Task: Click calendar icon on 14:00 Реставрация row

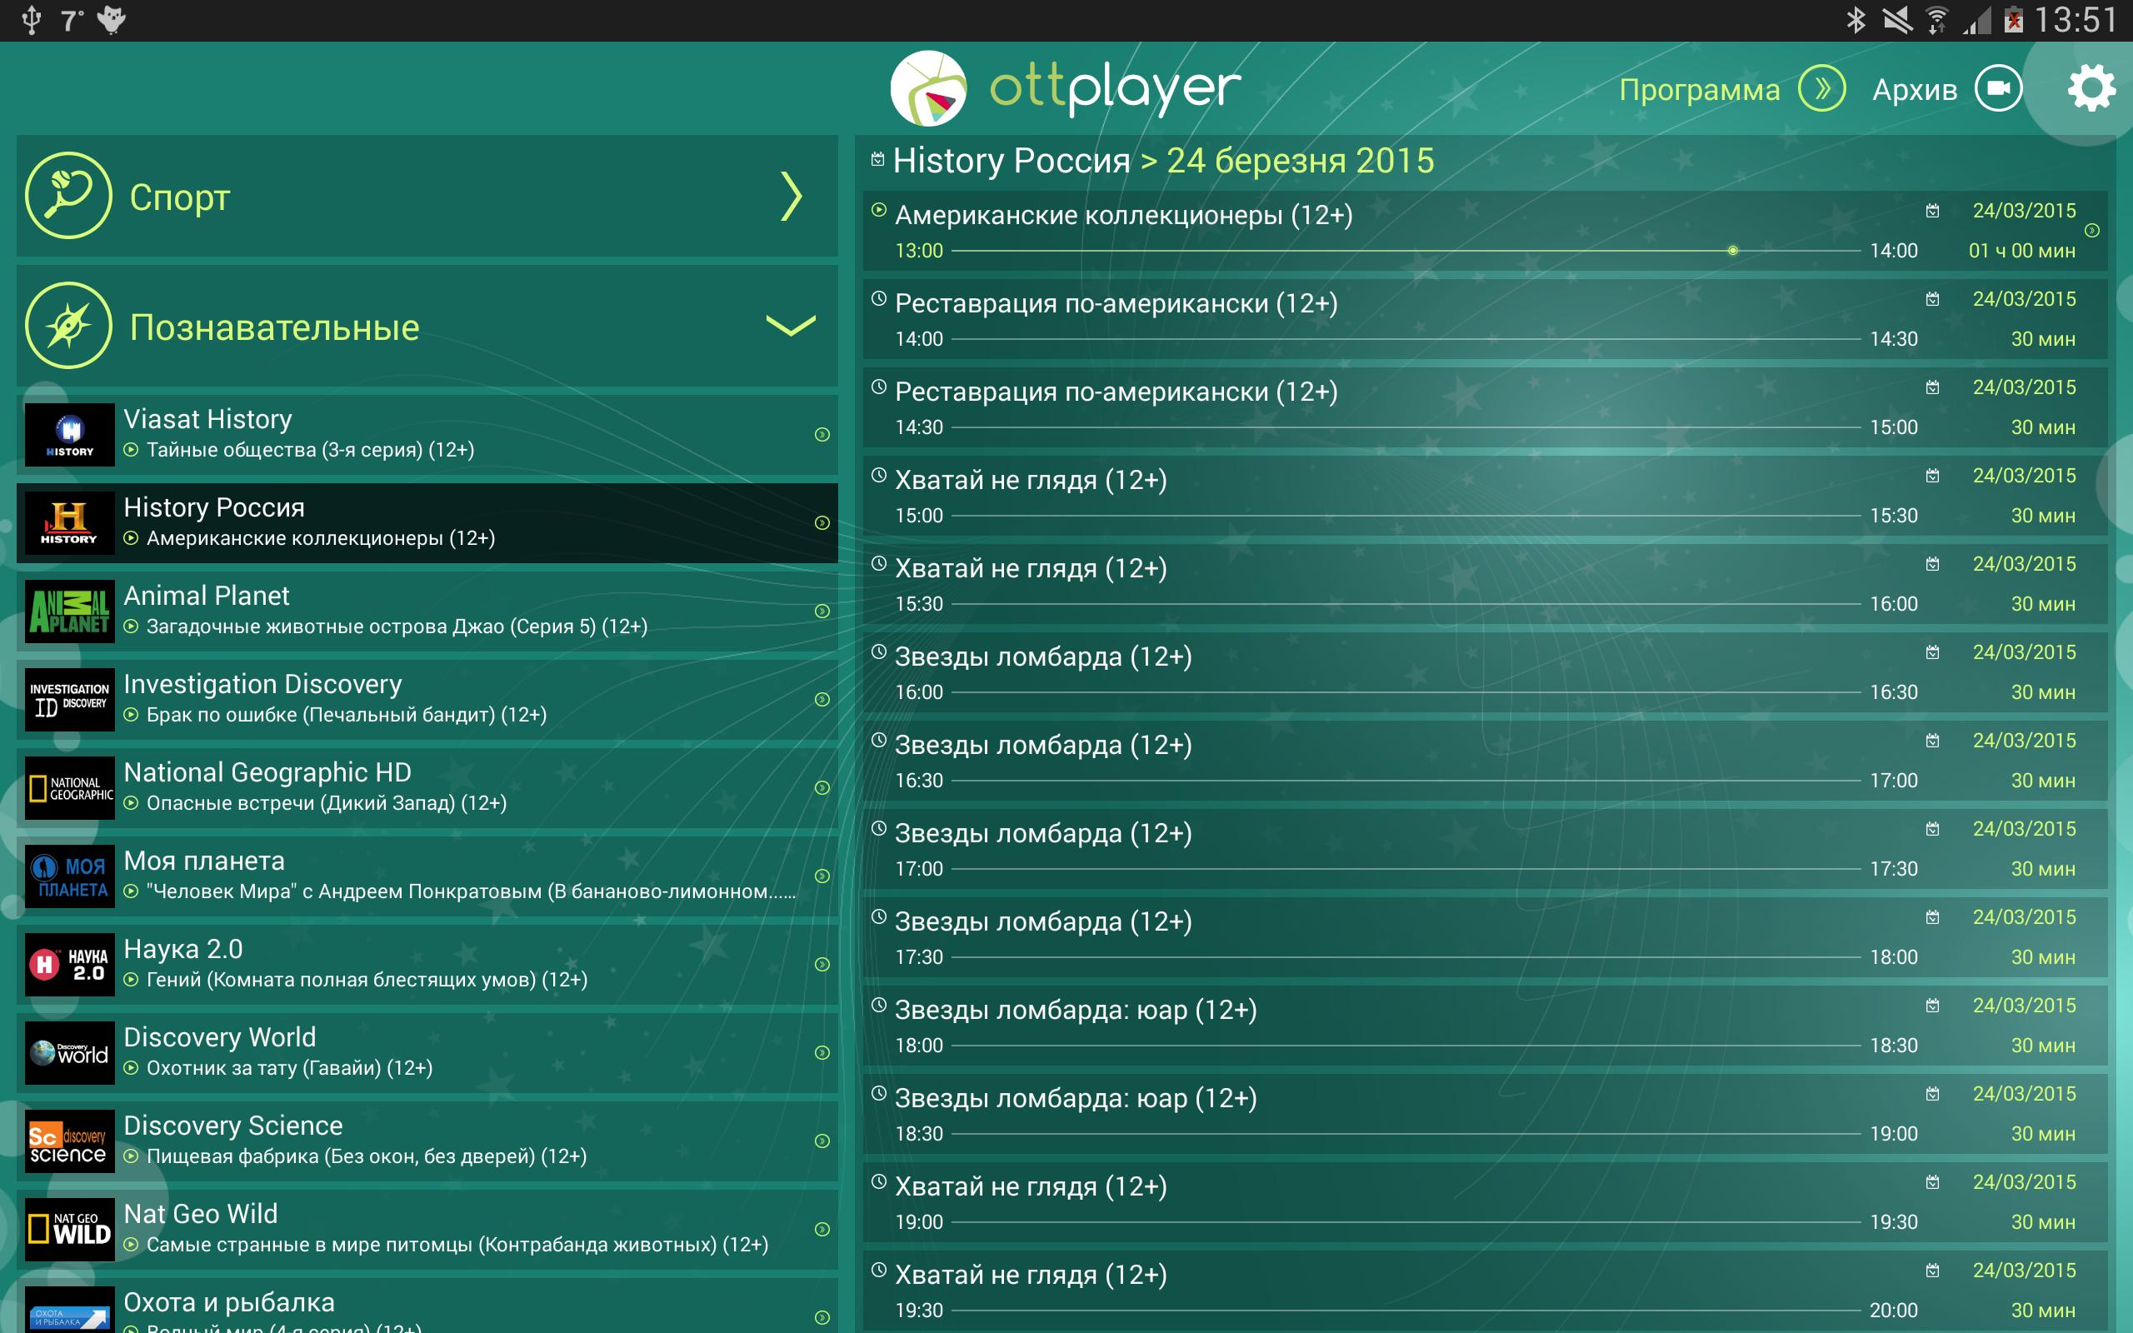Action: 1932,299
